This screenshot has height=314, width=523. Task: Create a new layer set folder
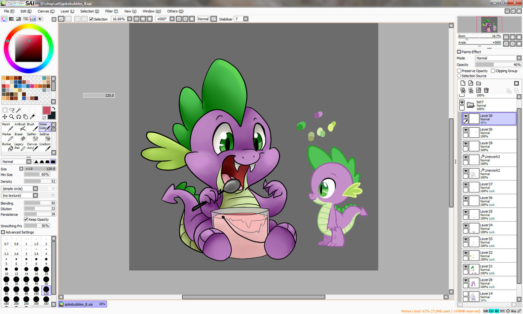click(478, 83)
